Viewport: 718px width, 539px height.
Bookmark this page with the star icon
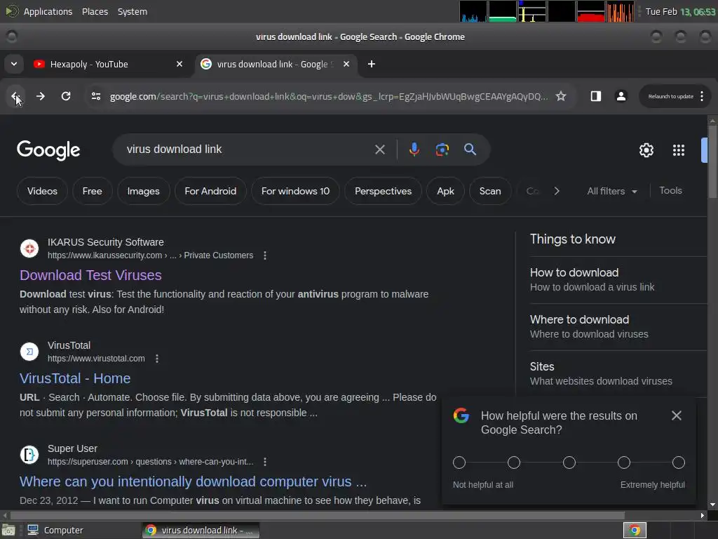click(561, 96)
